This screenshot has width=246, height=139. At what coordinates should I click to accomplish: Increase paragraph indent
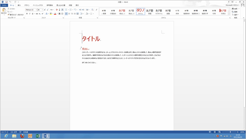pyautogui.click(x=83, y=10)
